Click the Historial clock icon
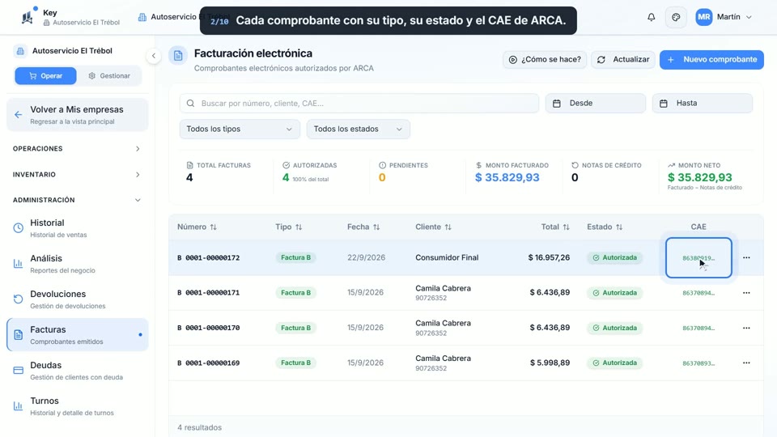777x437 pixels. click(19, 228)
